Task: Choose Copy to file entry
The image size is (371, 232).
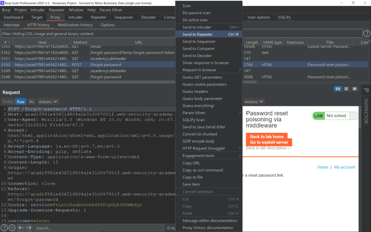Action: click(209, 177)
